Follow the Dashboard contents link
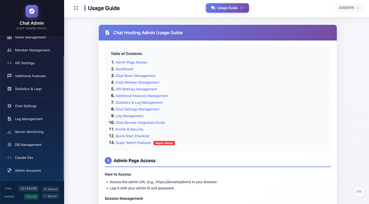Screen dimensions: 369x204 (124, 69)
